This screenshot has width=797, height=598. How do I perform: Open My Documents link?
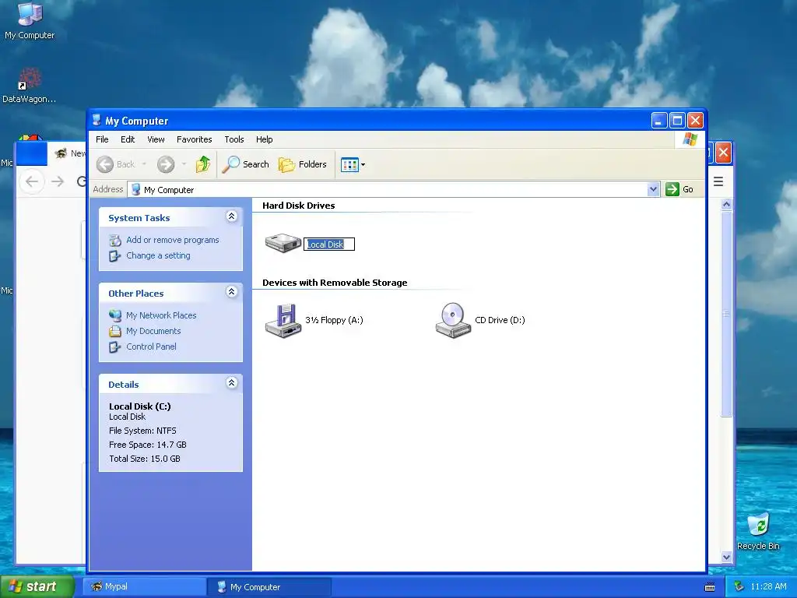pyautogui.click(x=153, y=331)
